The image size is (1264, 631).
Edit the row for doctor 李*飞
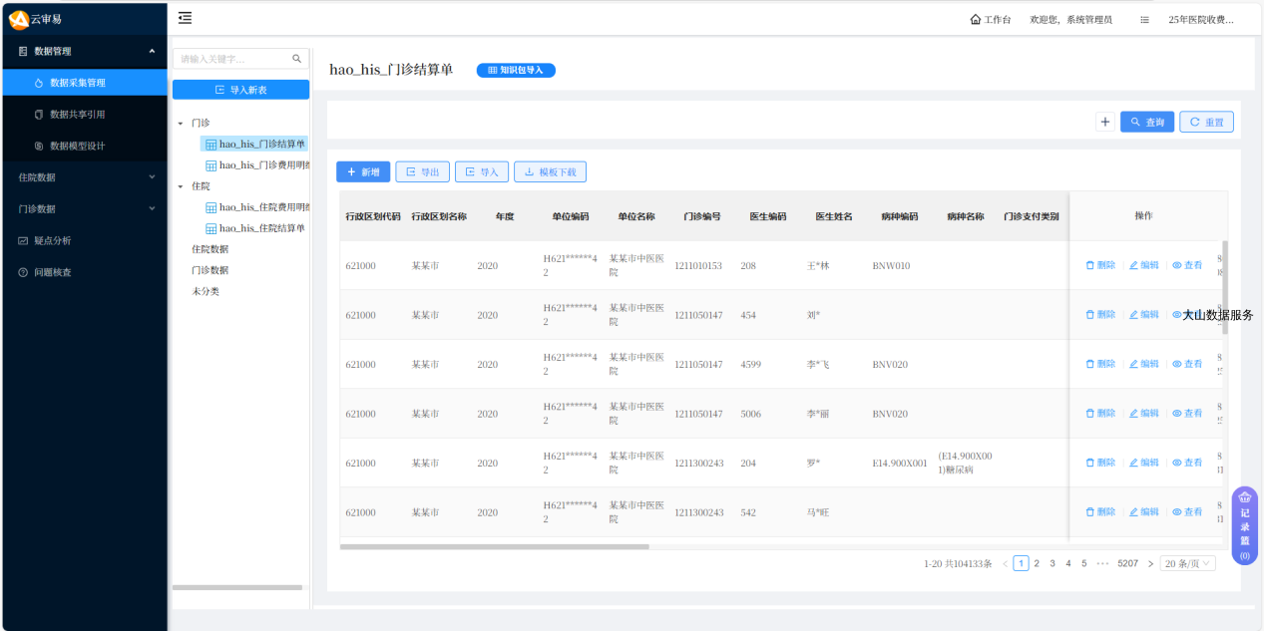tap(1143, 365)
